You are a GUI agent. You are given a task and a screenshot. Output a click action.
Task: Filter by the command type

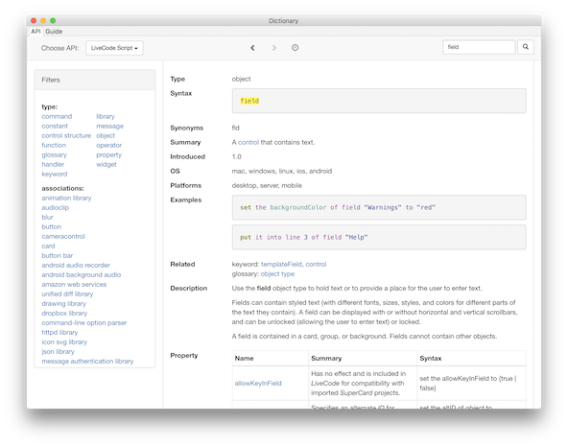(x=57, y=116)
